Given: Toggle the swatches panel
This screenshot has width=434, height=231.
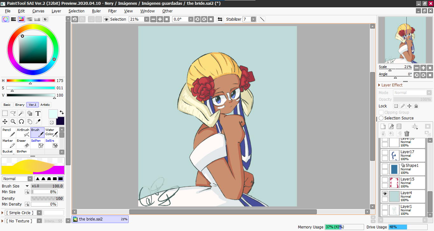Looking at the screenshot, I should click(37, 19).
